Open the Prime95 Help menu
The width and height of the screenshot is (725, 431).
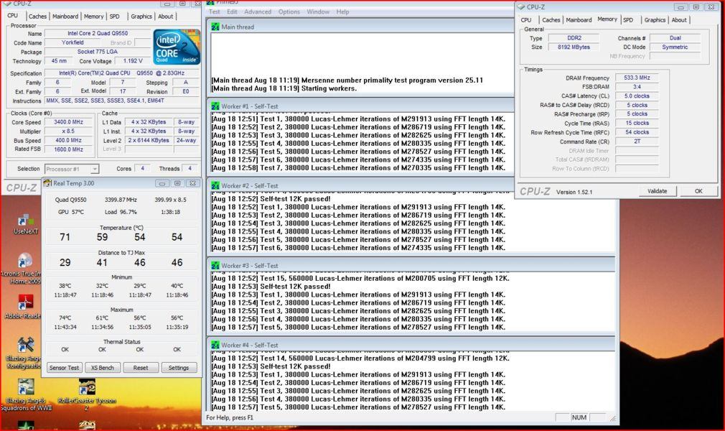tap(342, 11)
